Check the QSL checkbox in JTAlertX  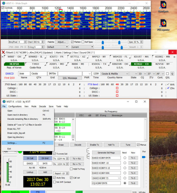167,74
